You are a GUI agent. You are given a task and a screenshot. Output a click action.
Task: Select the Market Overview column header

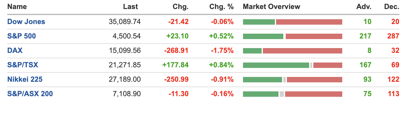(271, 7)
